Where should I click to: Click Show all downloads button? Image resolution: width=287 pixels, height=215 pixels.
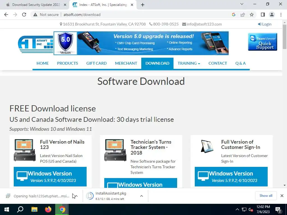click(x=266, y=196)
